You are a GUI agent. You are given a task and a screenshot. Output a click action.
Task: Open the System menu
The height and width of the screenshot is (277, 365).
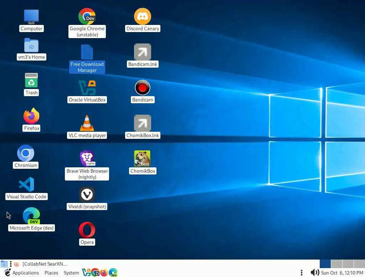[x=71, y=273]
